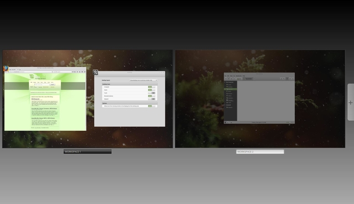Click the Home folder icon in the file manager sidebar
Viewport: 354px width, 204px height.
[x=227, y=85]
